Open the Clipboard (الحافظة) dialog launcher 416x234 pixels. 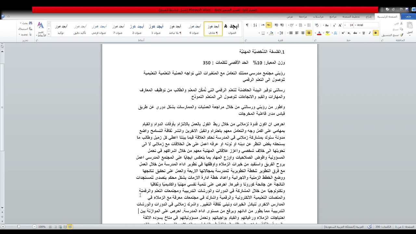click(x=382, y=40)
